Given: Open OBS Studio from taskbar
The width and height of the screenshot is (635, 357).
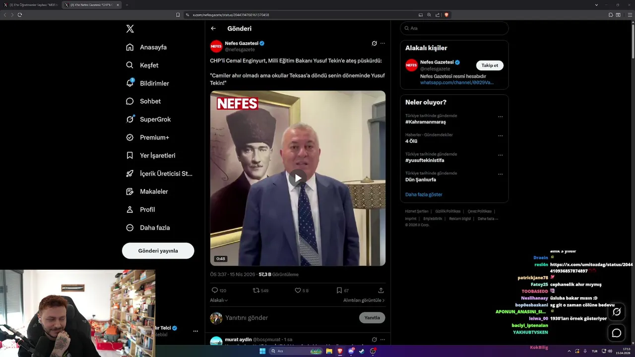Looking at the screenshot, I should tap(373, 351).
